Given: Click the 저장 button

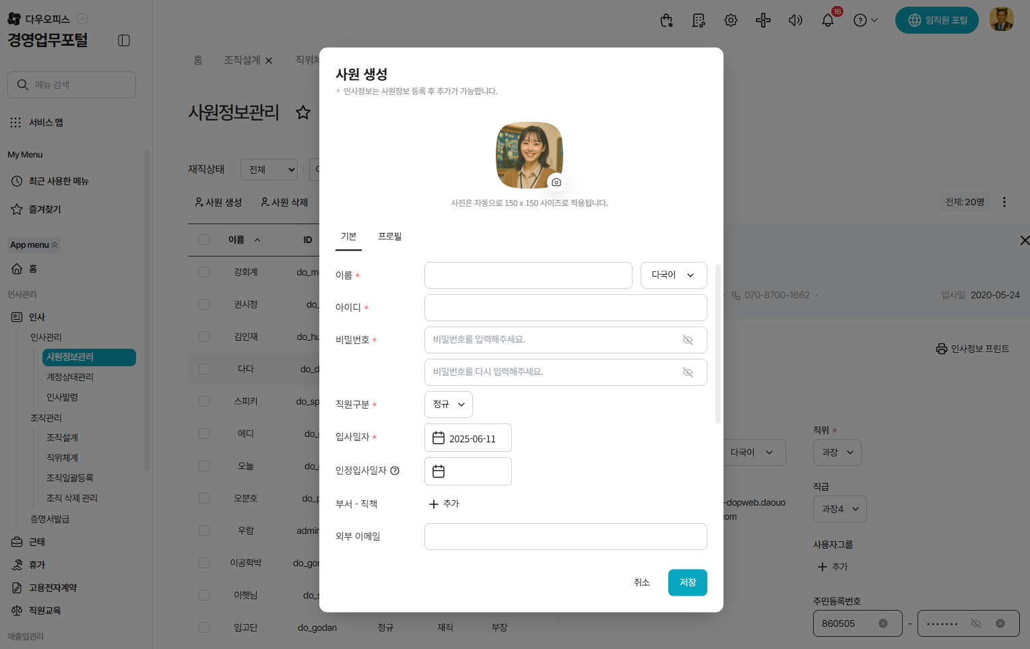Looking at the screenshot, I should (x=687, y=582).
